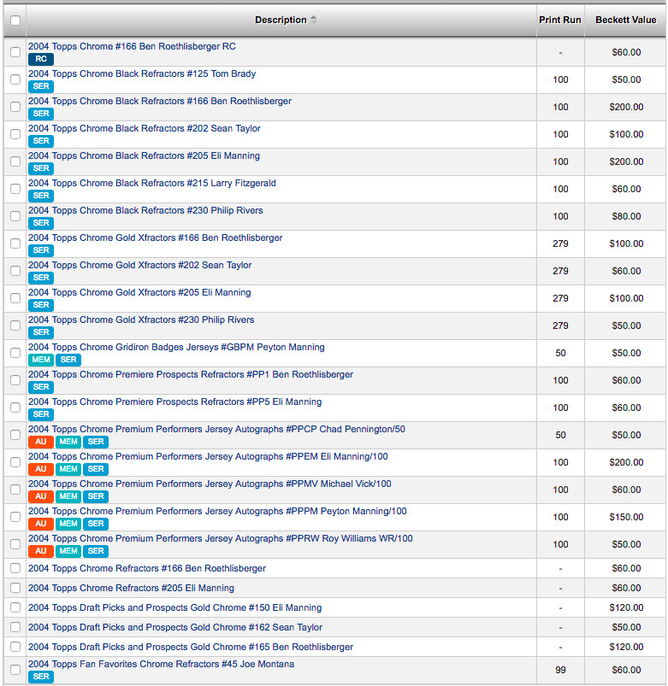668x686 pixels.
Task: Open Black Refractors #205 Eli Manning link
Action: 144,155
